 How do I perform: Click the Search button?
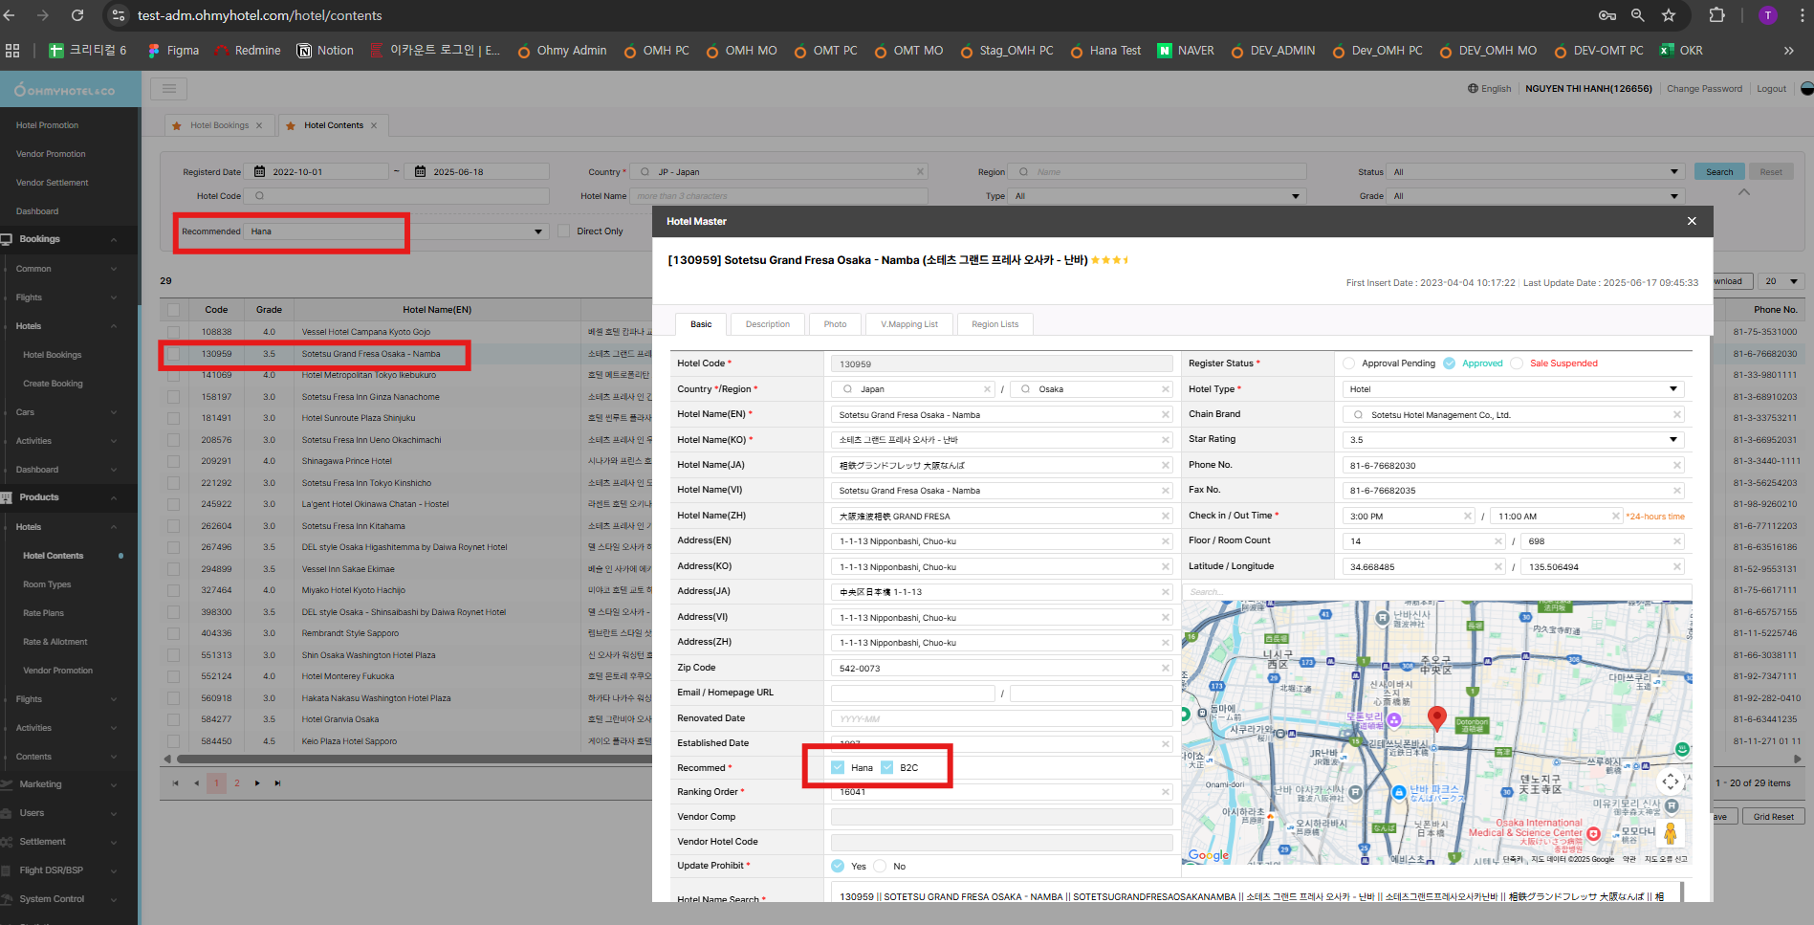tap(1718, 172)
